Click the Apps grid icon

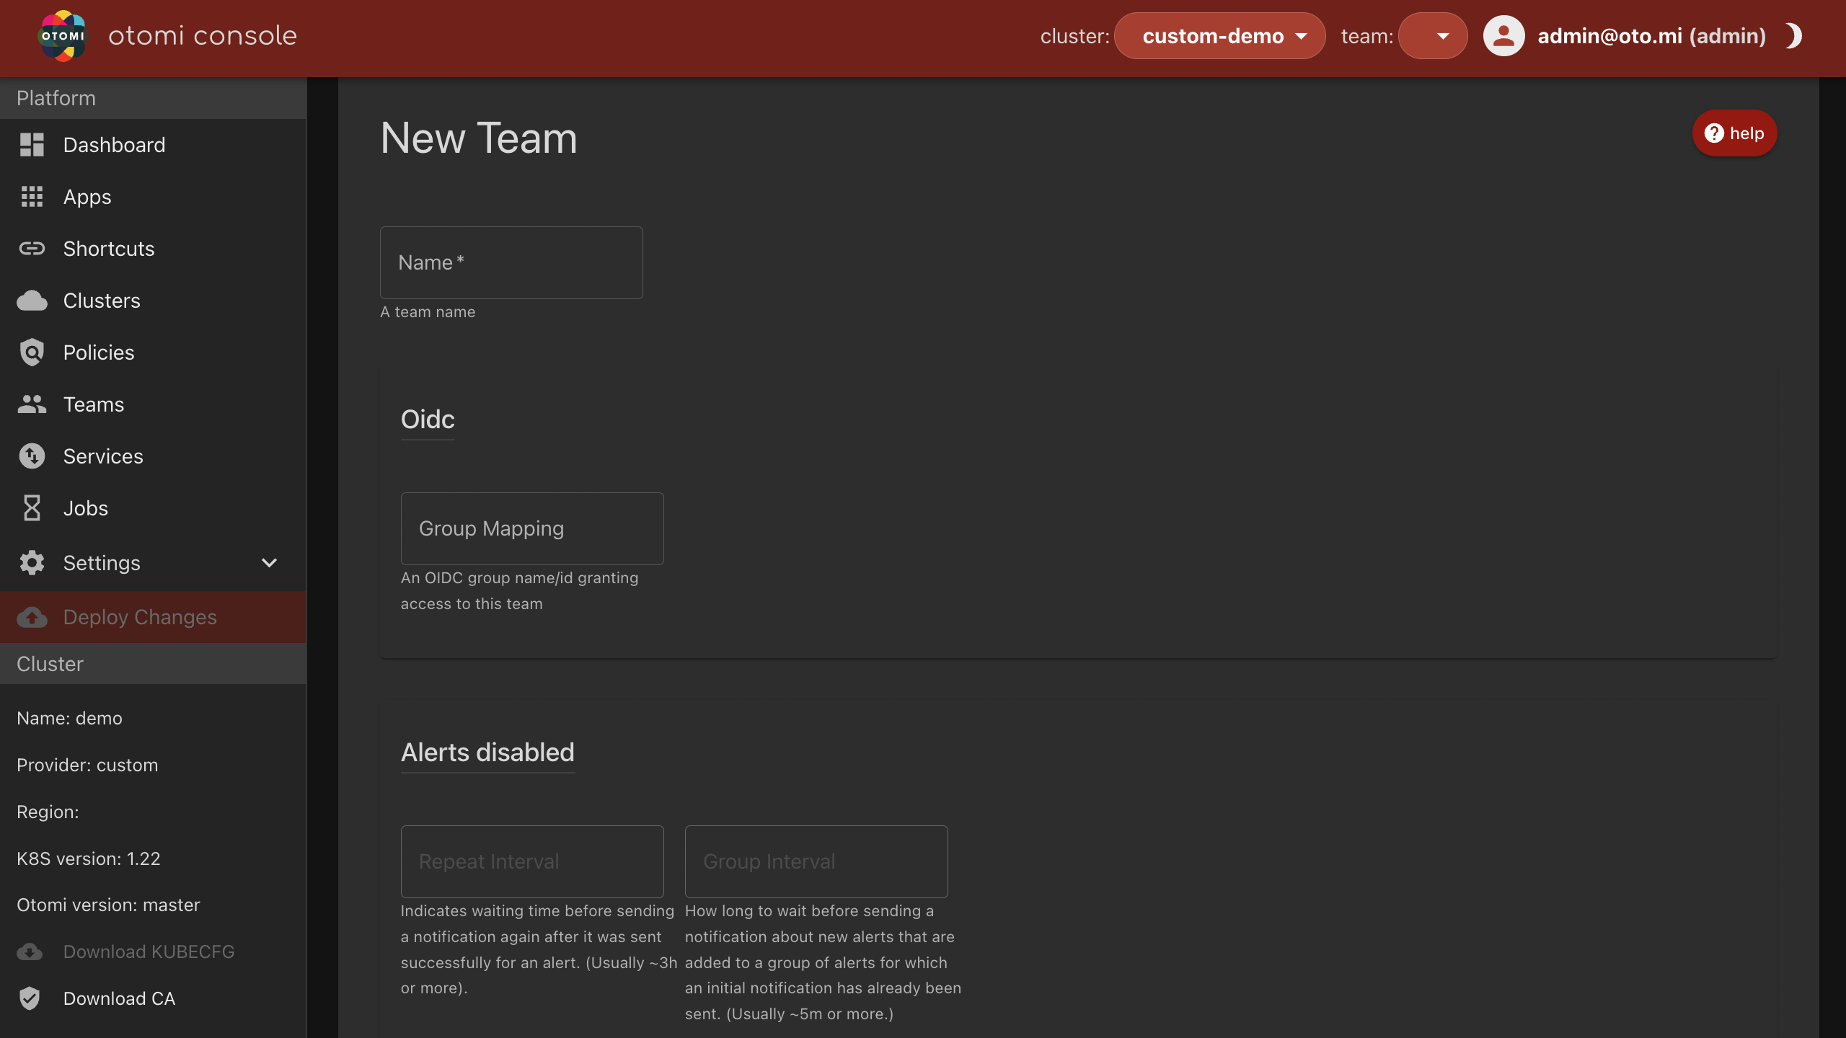point(32,197)
